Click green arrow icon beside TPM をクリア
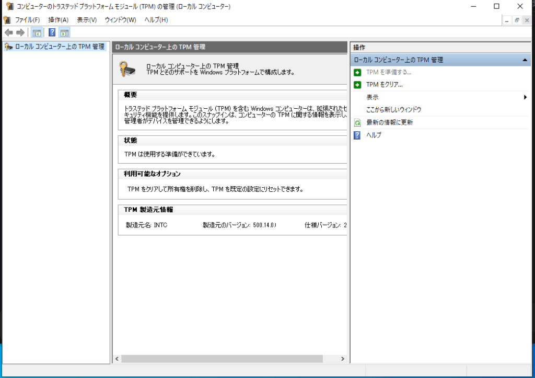 point(357,85)
